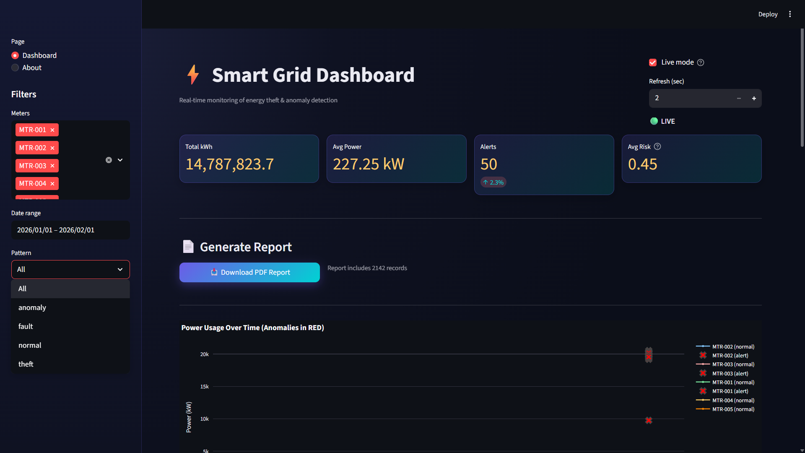Click the green LIVE status indicator
The height and width of the screenshot is (453, 805).
click(x=654, y=121)
